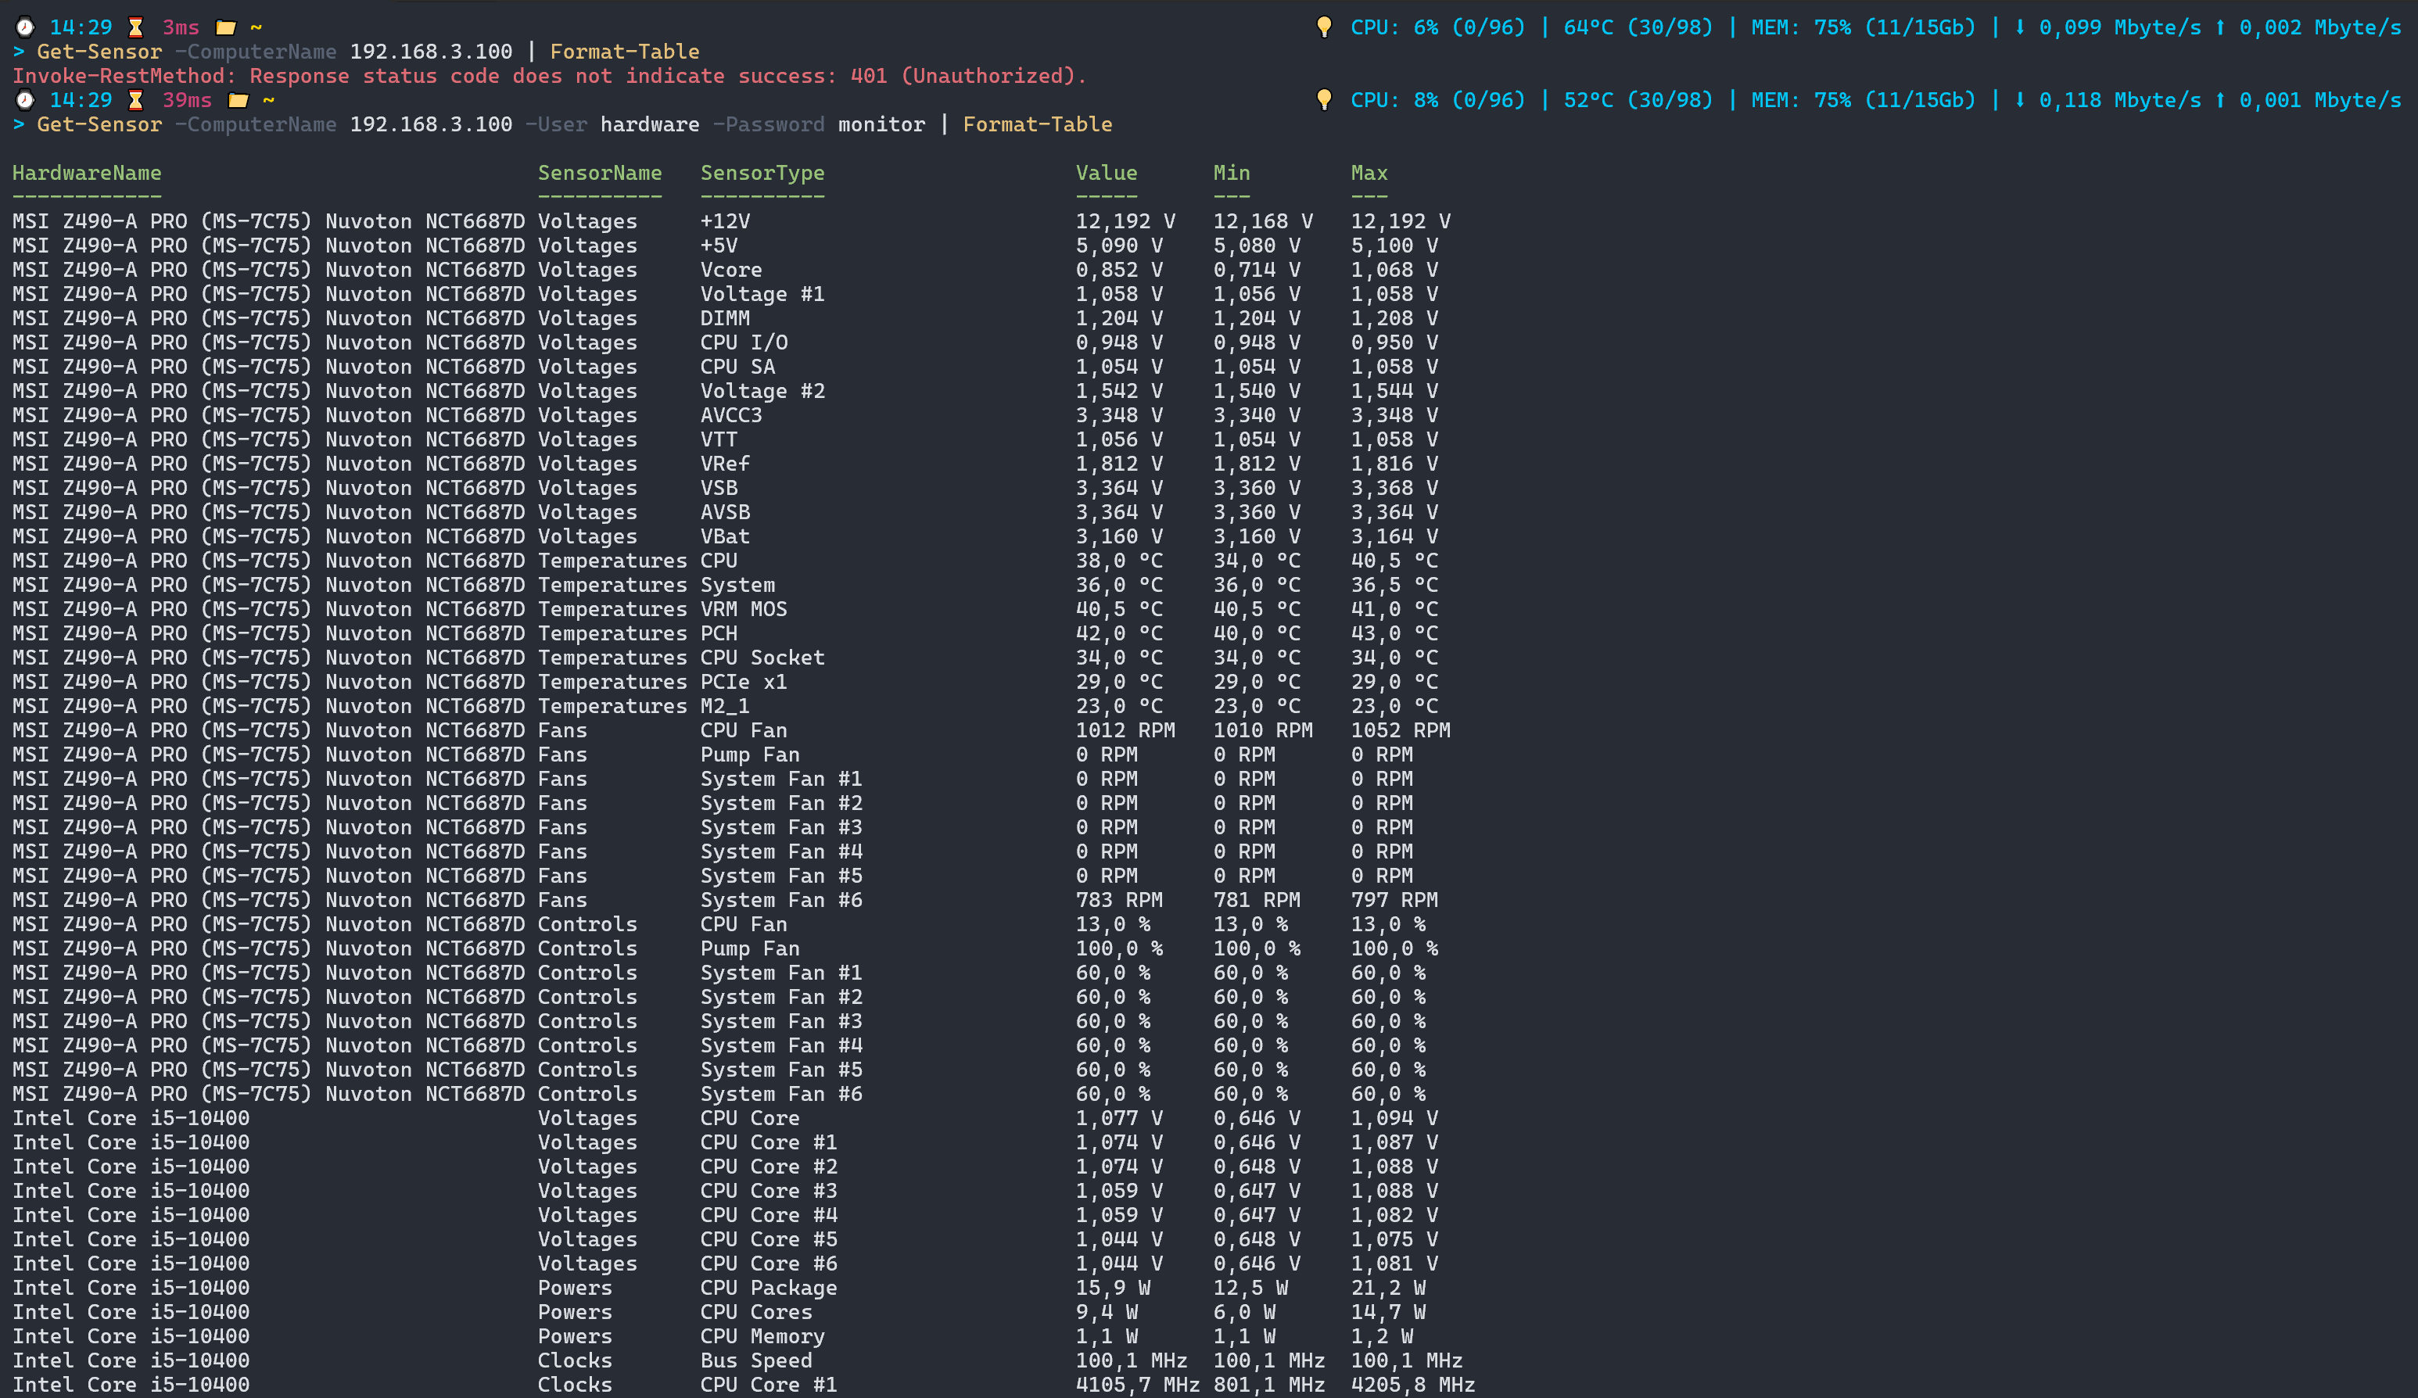
Task: Click the VRM MOS sensor type
Action: tap(744, 609)
